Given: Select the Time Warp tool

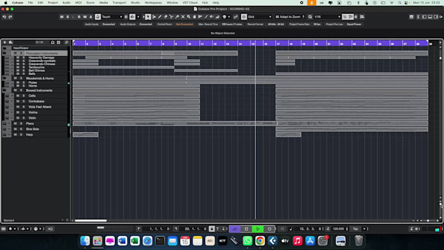Looking at the screenshot, I should (200, 17).
